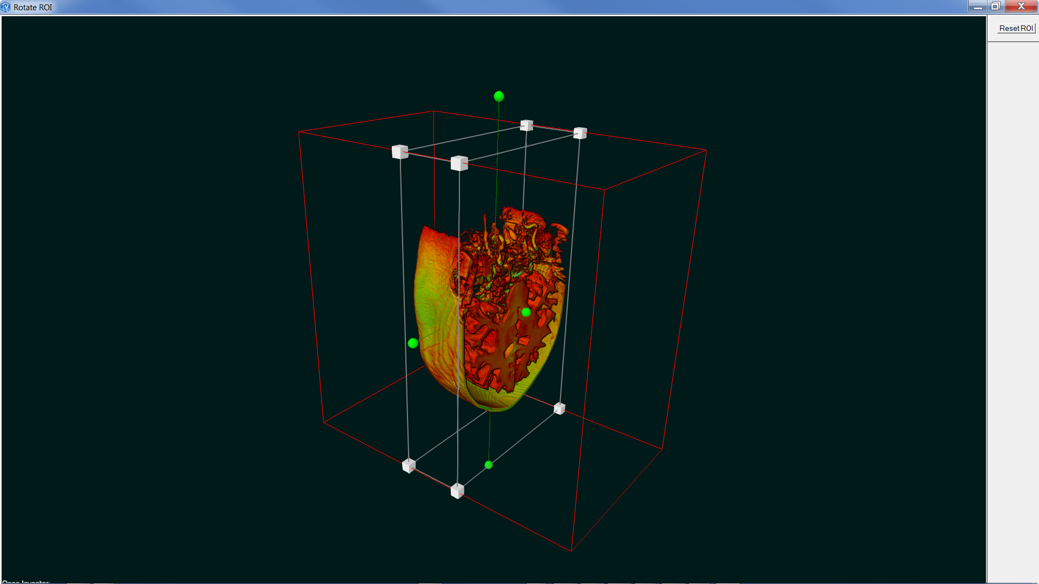Restore down the Rotate ROI window

[x=995, y=6]
